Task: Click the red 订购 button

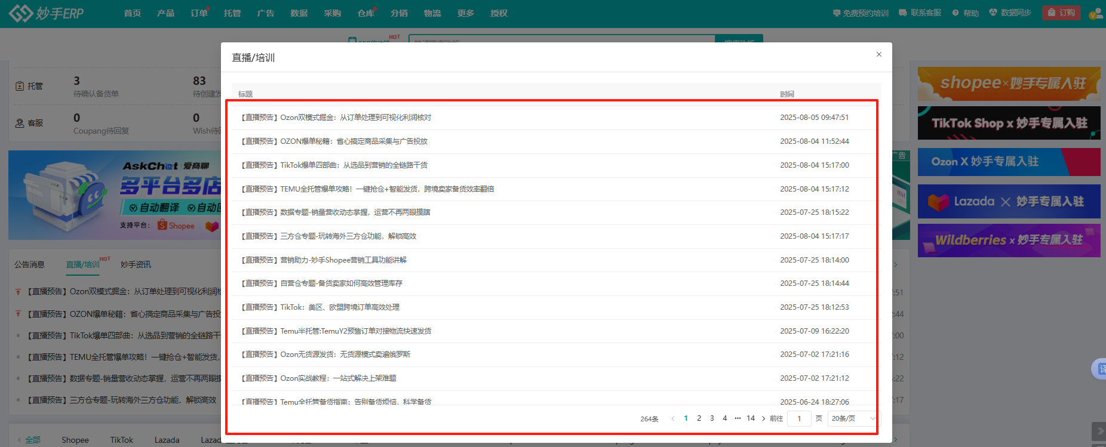Action: (1061, 13)
